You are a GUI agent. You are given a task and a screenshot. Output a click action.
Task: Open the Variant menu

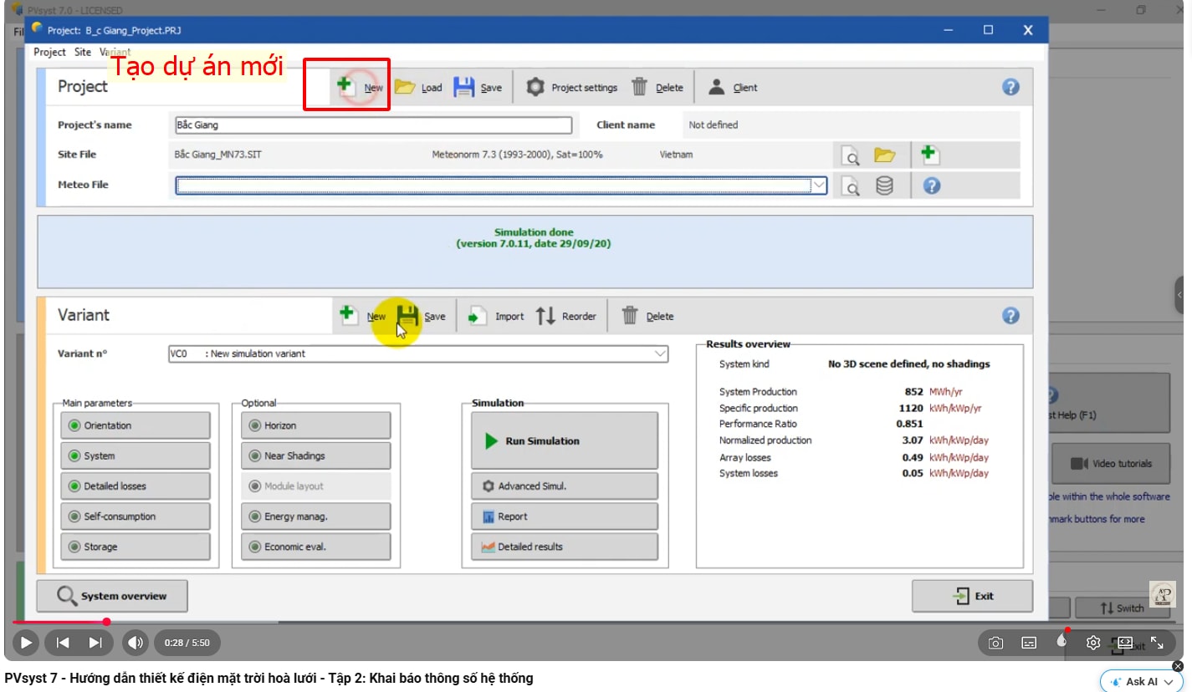tap(115, 52)
